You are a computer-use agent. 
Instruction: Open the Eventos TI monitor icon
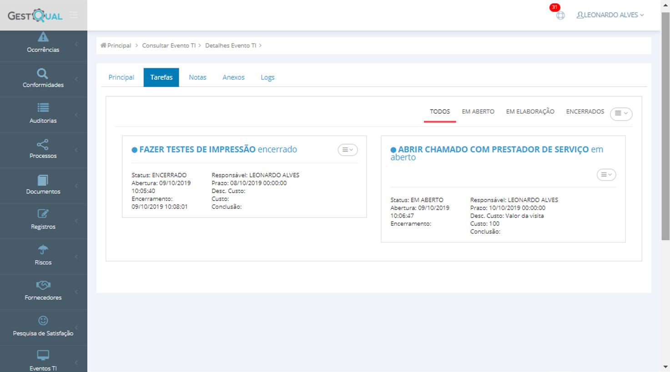[x=43, y=355]
